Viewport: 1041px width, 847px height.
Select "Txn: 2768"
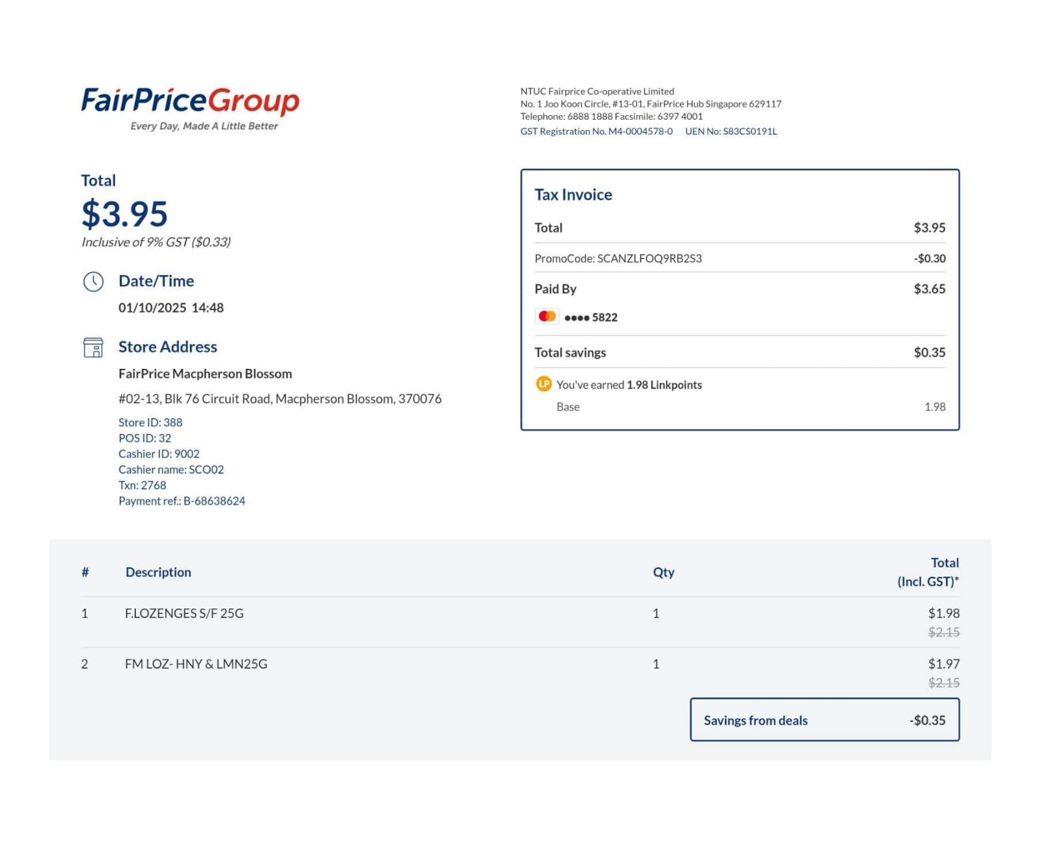[x=142, y=485]
